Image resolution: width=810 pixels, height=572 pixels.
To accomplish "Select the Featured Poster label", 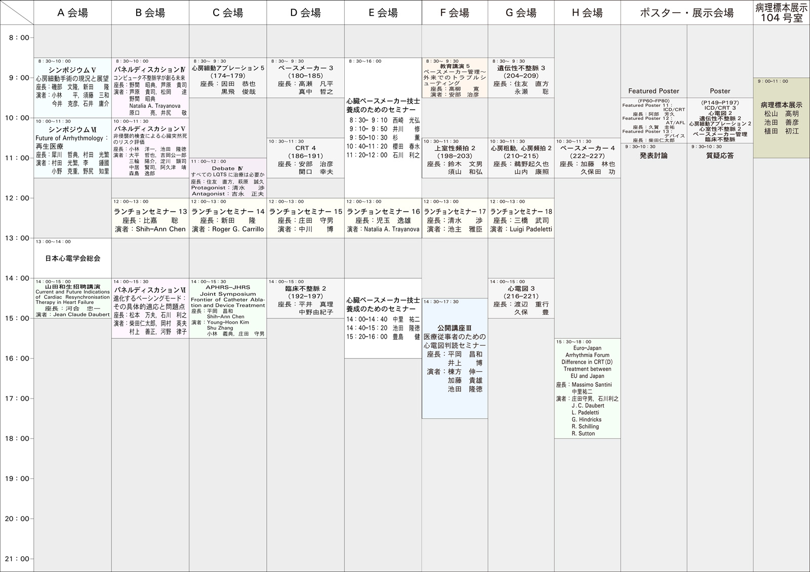I will point(654,91).
